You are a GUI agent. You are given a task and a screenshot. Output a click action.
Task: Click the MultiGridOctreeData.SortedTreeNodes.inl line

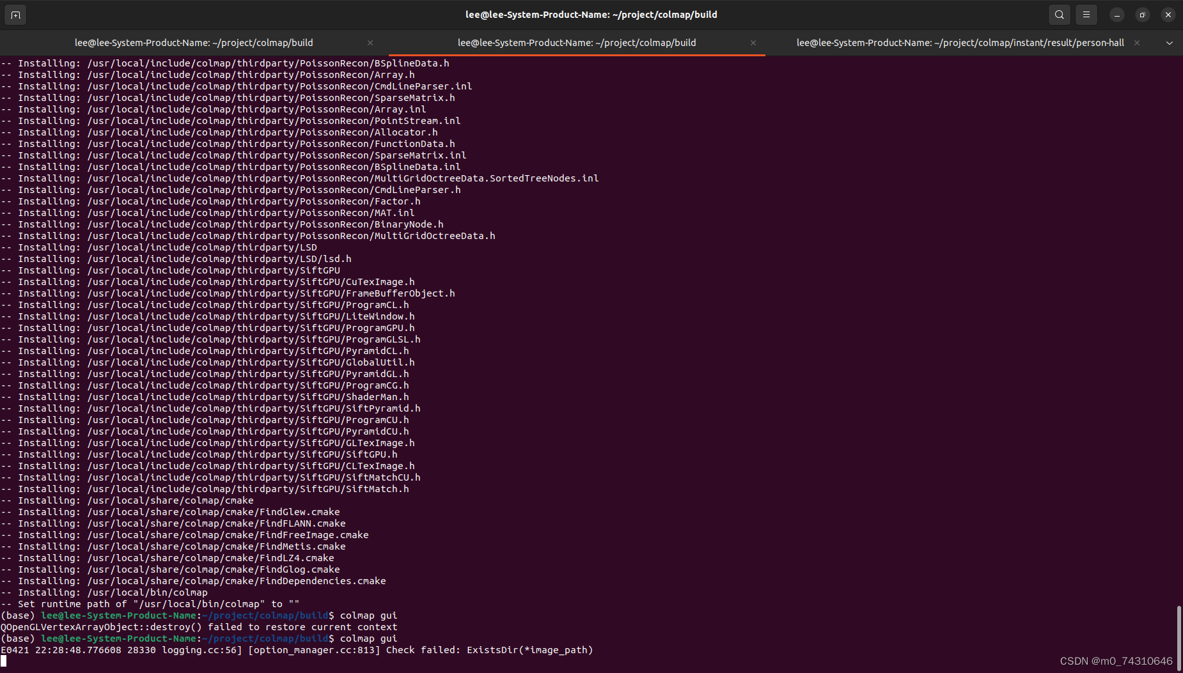[x=300, y=178]
